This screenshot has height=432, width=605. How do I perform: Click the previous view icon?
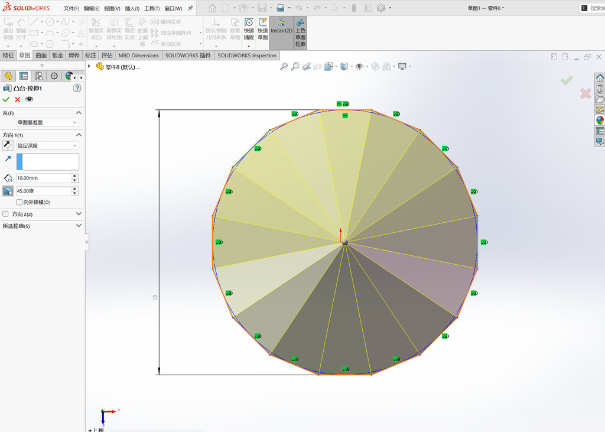click(x=307, y=66)
